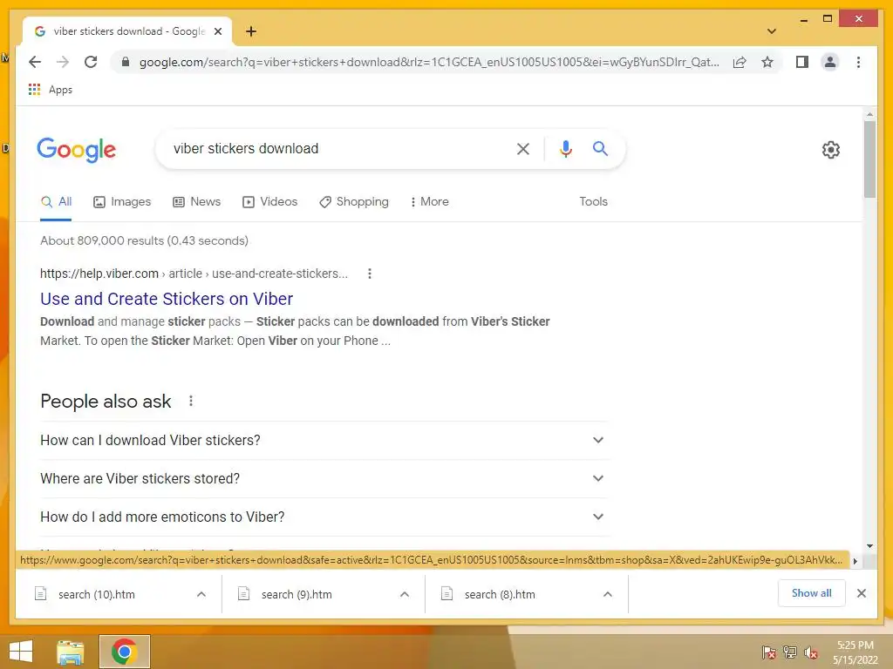Click the search query input field
Viewport: 893px width, 669px height.
click(336, 149)
